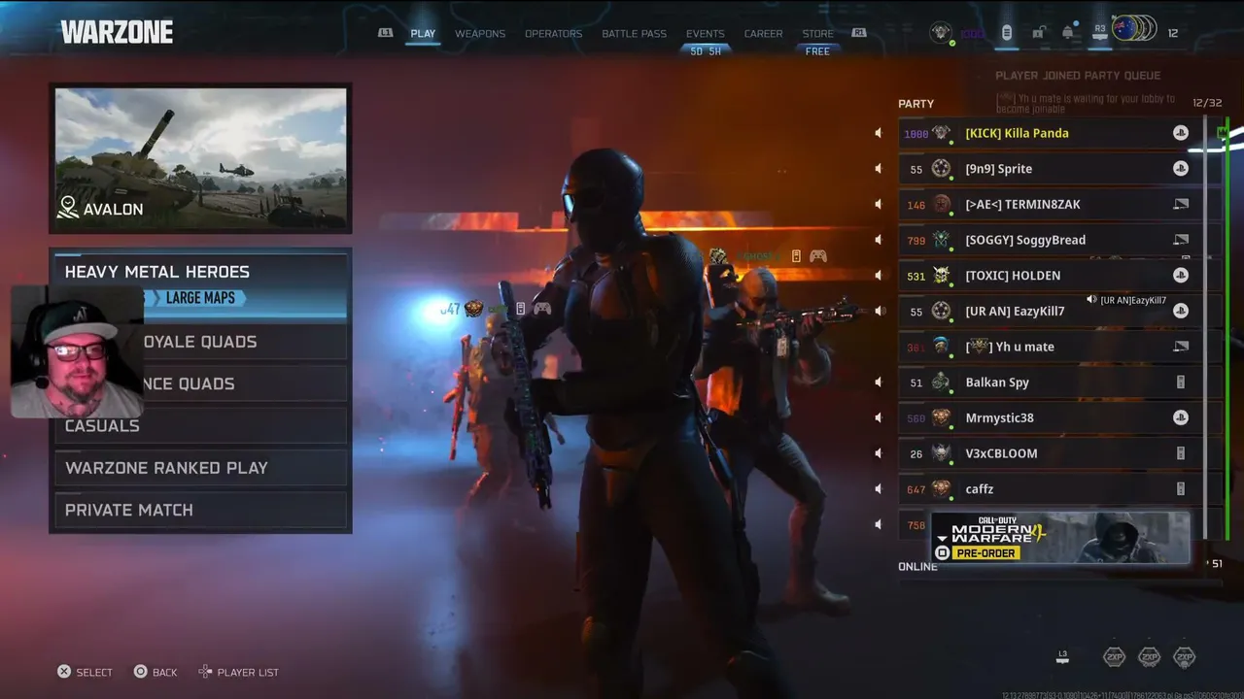Go to the OPERATORS tab
1244x699 pixels.
[553, 34]
